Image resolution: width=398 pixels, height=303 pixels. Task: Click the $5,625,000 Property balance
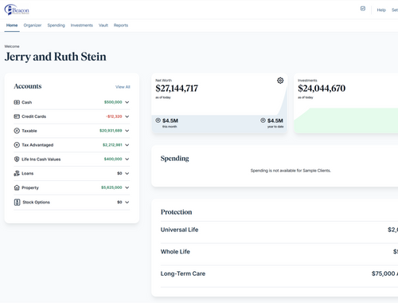point(111,187)
